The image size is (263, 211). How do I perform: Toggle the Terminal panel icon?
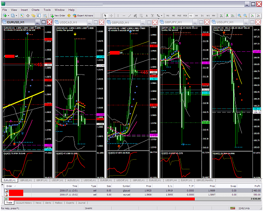tap(39, 16)
